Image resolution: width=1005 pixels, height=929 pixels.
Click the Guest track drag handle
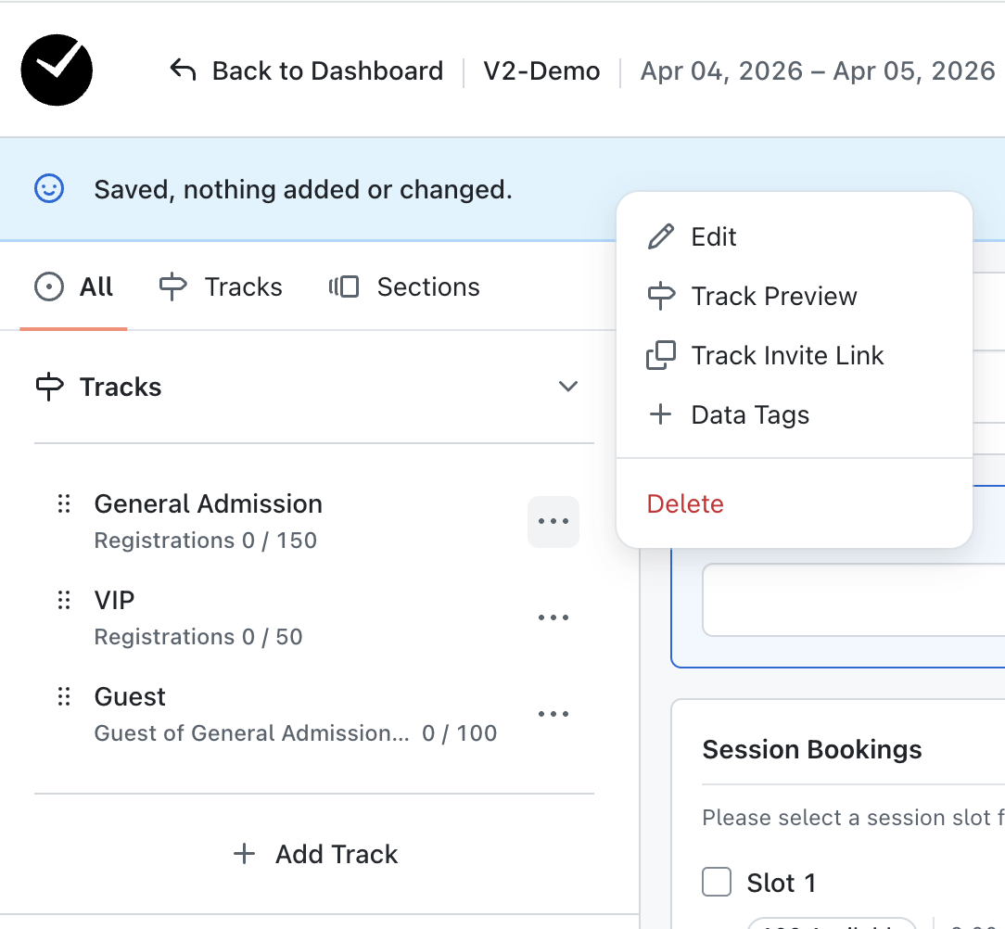64,696
